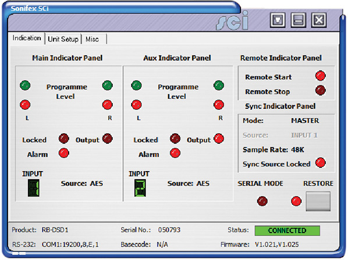Click Main panel left green programme LED
Screen dimensions: 348x260
pos(25,86)
